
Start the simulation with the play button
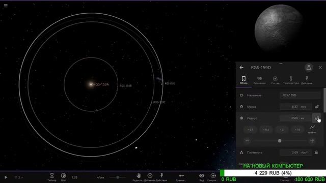pyautogui.click(x=6, y=177)
